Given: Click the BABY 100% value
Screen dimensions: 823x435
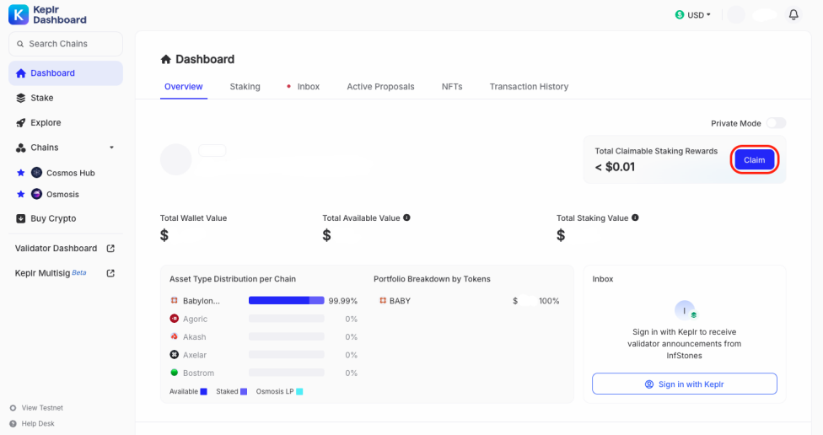Looking at the screenshot, I should coord(549,301).
